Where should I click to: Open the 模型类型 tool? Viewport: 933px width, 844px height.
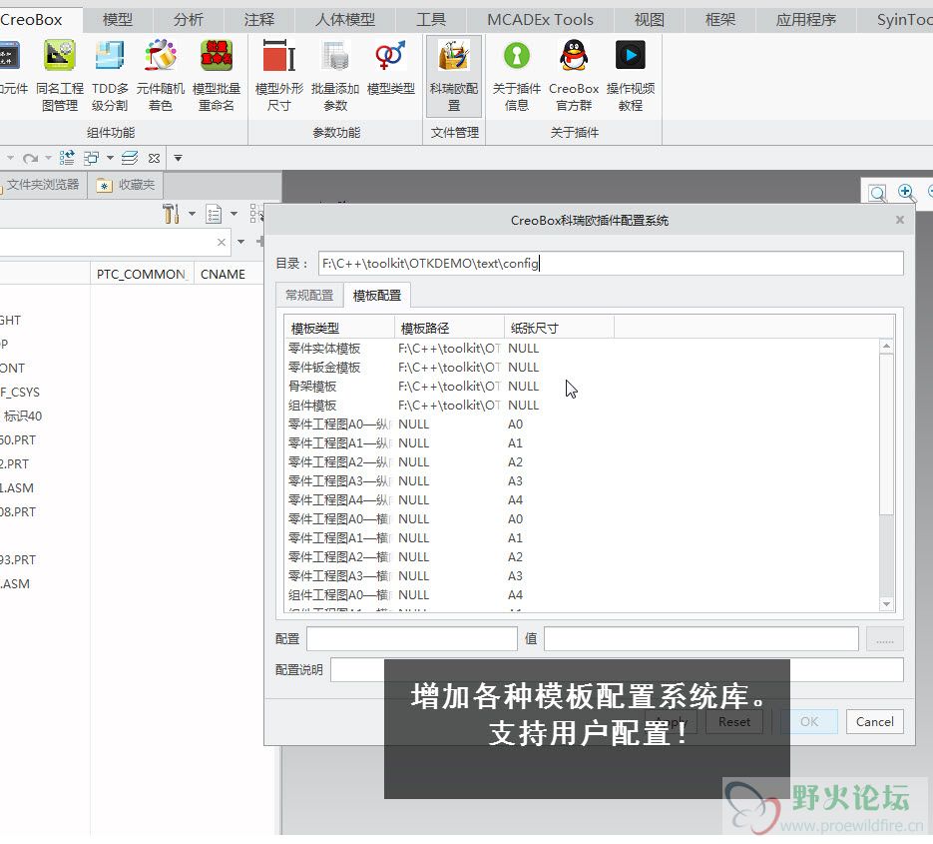[391, 69]
